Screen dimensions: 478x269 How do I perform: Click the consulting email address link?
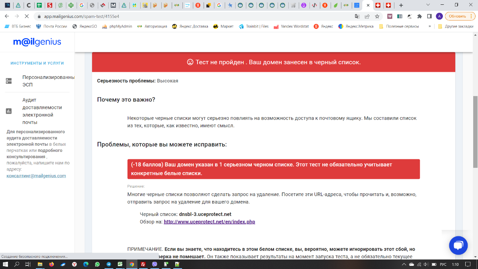click(x=36, y=176)
